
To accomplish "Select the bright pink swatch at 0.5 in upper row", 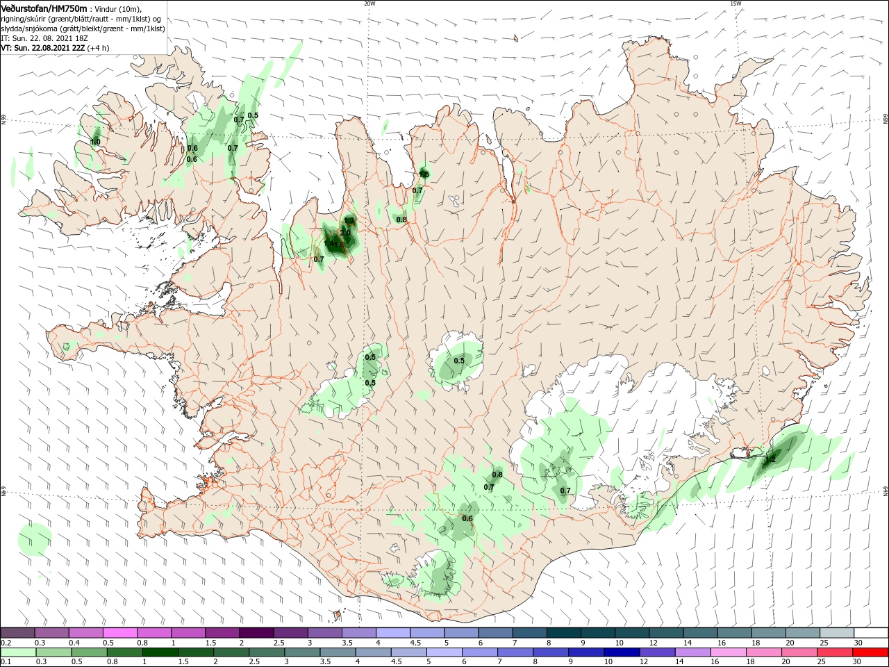I will (119, 633).
